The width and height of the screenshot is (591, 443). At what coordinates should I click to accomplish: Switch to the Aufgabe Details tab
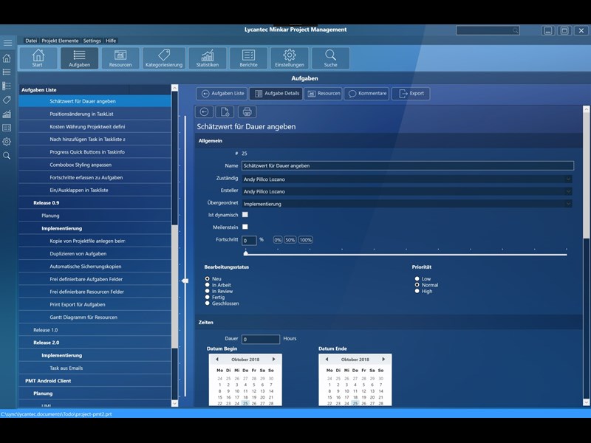click(x=276, y=94)
